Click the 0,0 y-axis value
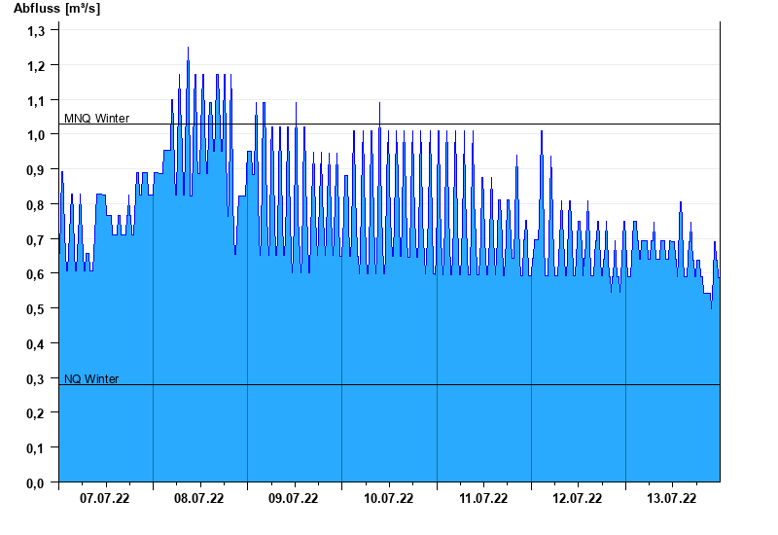The width and height of the screenshot is (778, 535). pos(36,482)
